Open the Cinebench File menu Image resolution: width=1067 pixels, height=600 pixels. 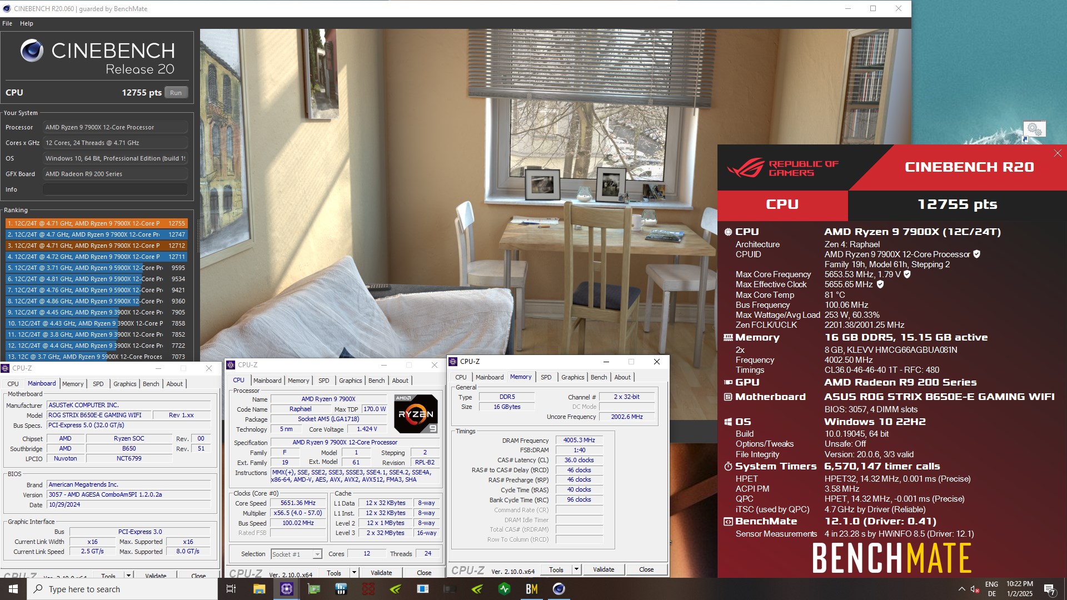point(7,23)
